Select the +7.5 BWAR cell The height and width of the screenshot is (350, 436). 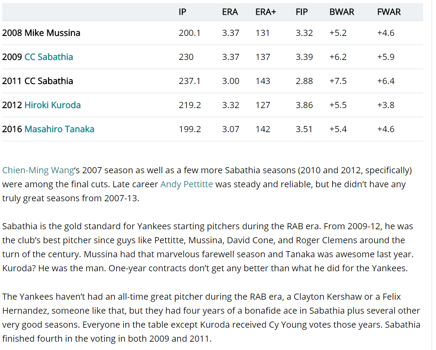pos(338,81)
